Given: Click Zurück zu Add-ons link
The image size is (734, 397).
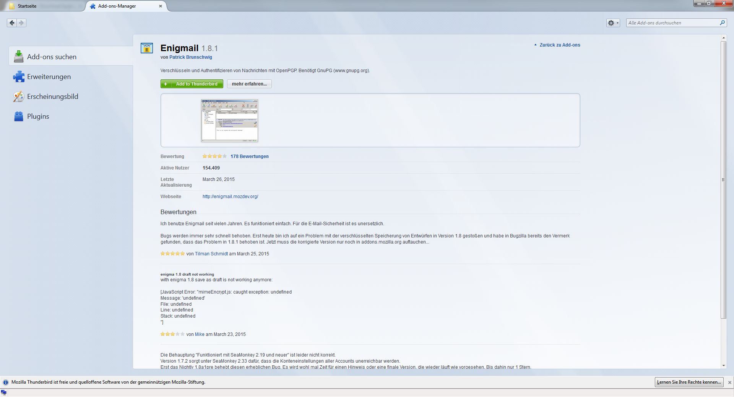Looking at the screenshot, I should click(x=559, y=45).
